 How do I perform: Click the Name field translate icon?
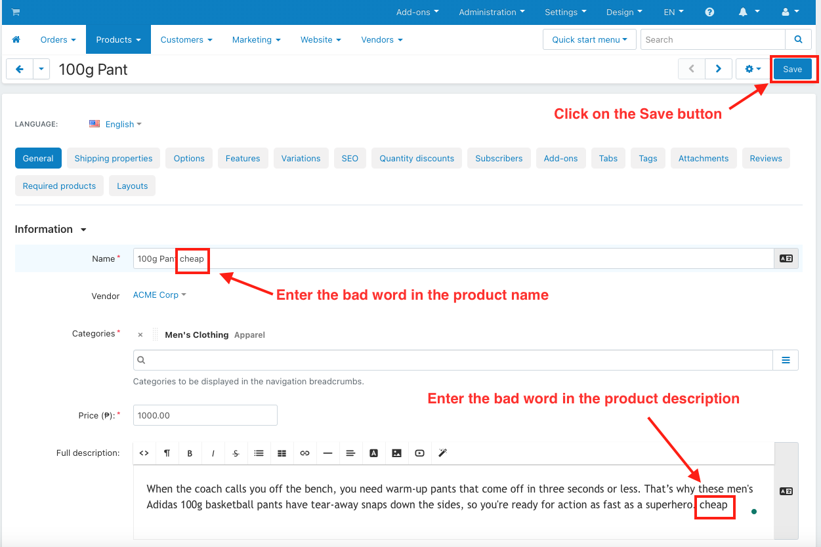786,258
